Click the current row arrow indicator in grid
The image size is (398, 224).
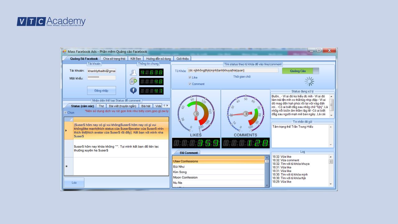pos(66,130)
